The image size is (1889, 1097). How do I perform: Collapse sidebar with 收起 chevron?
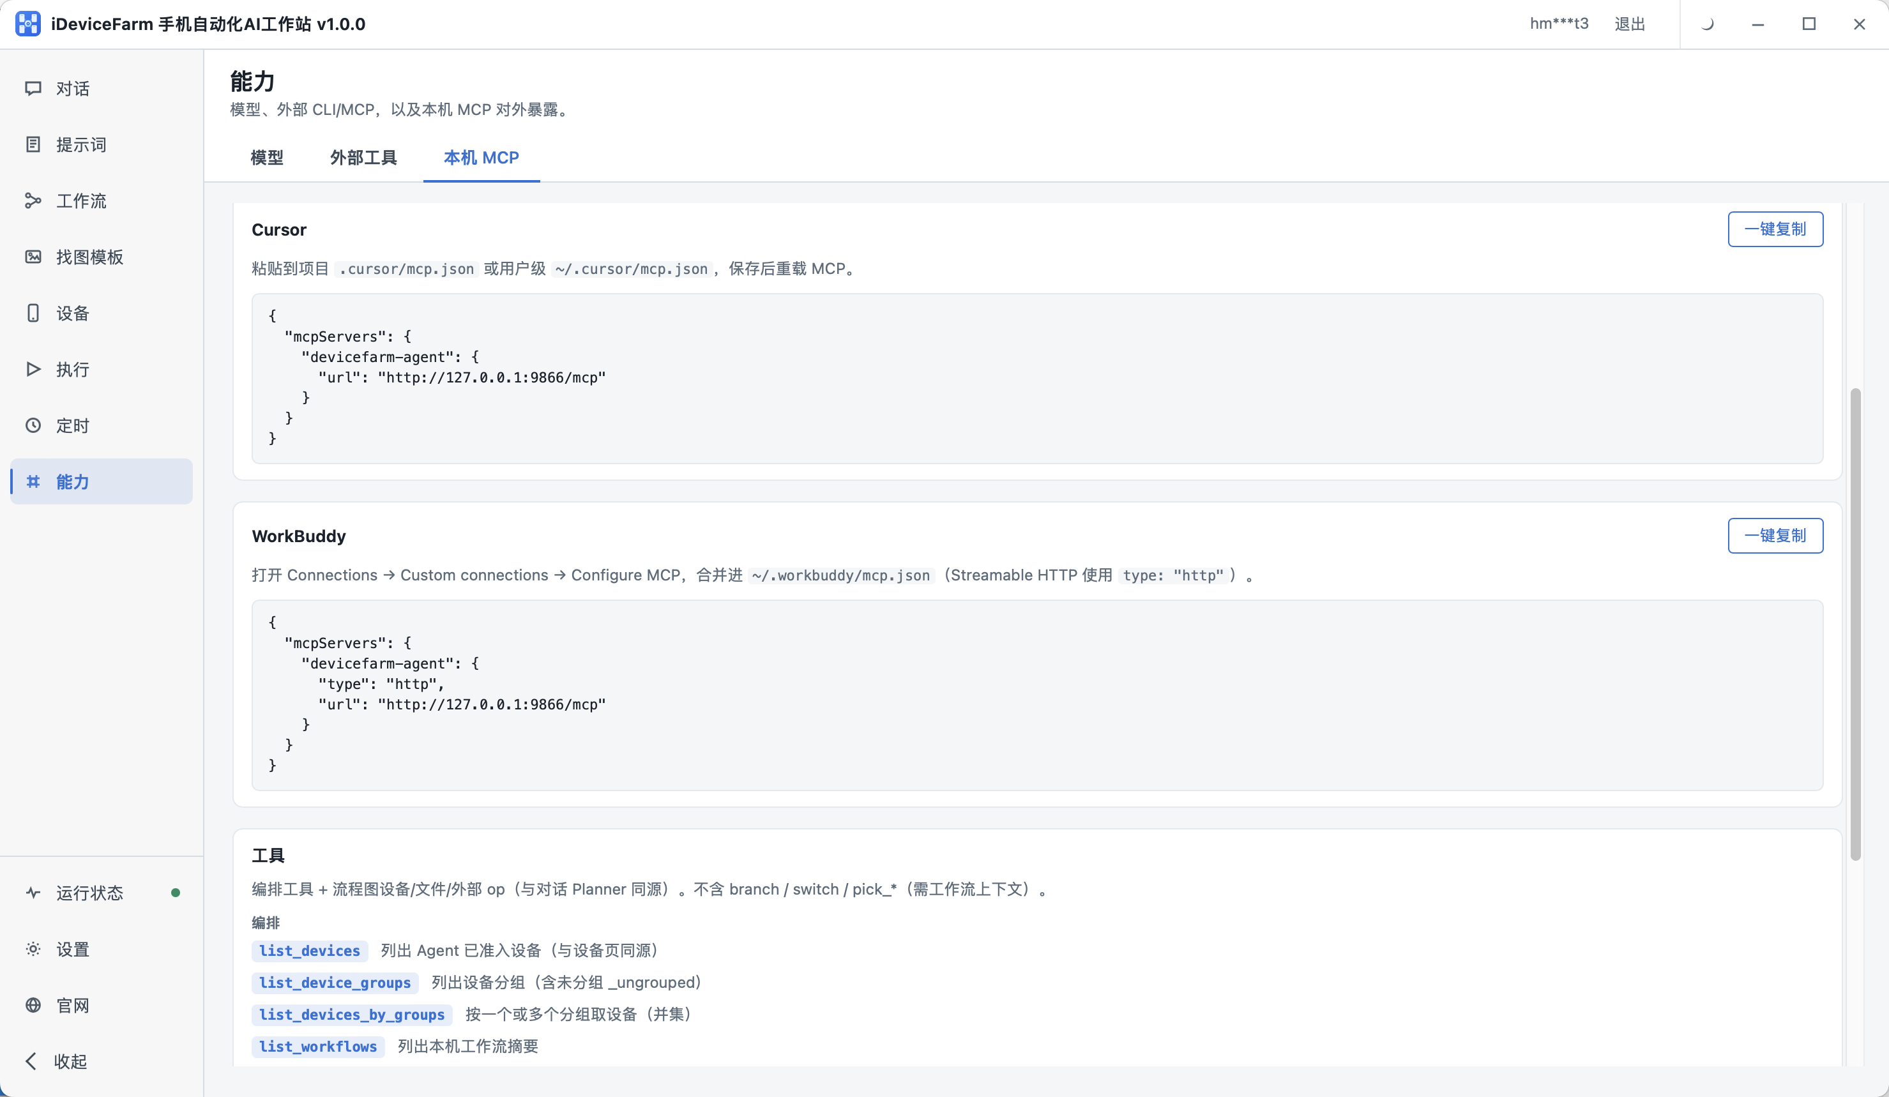point(31,1061)
